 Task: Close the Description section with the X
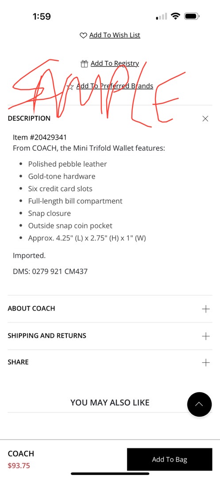coord(205,118)
